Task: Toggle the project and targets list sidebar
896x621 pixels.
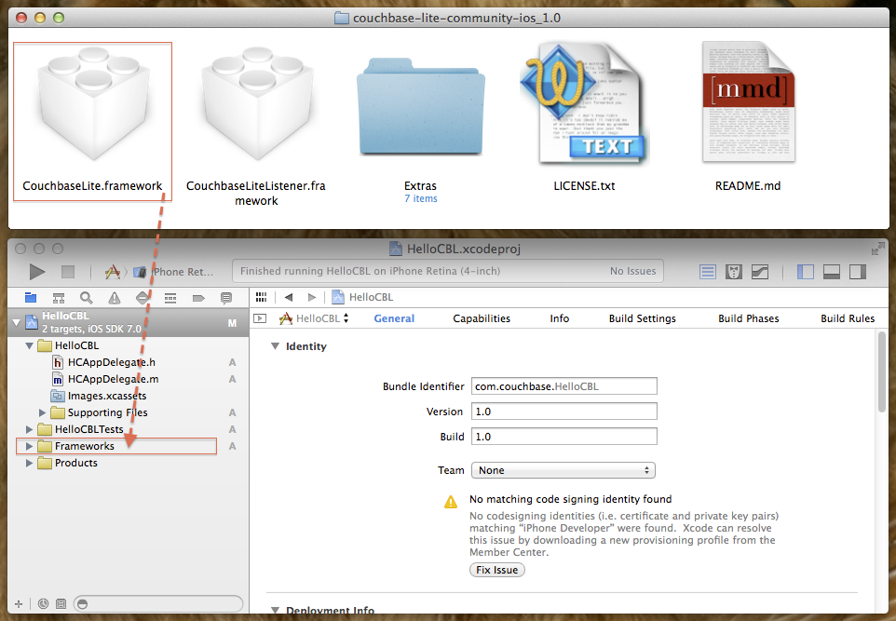Action: (260, 318)
